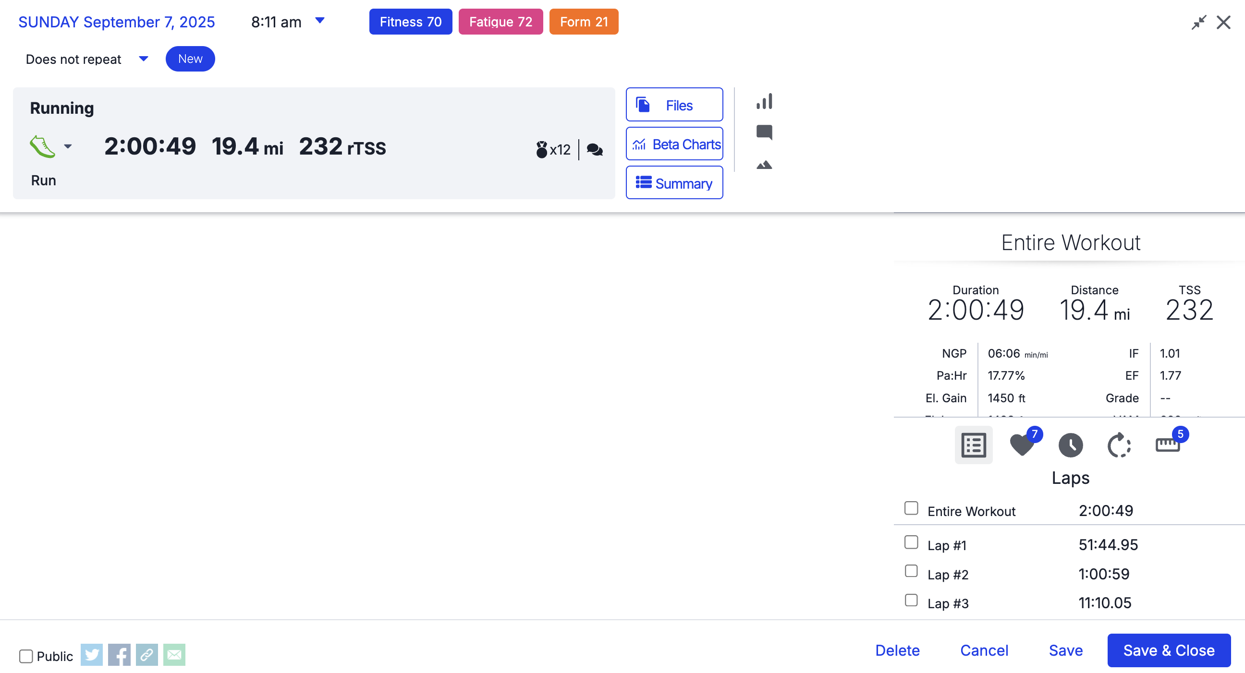Image resolution: width=1245 pixels, height=673 pixels.
Task: Open the comment bubble icon
Action: tap(764, 132)
